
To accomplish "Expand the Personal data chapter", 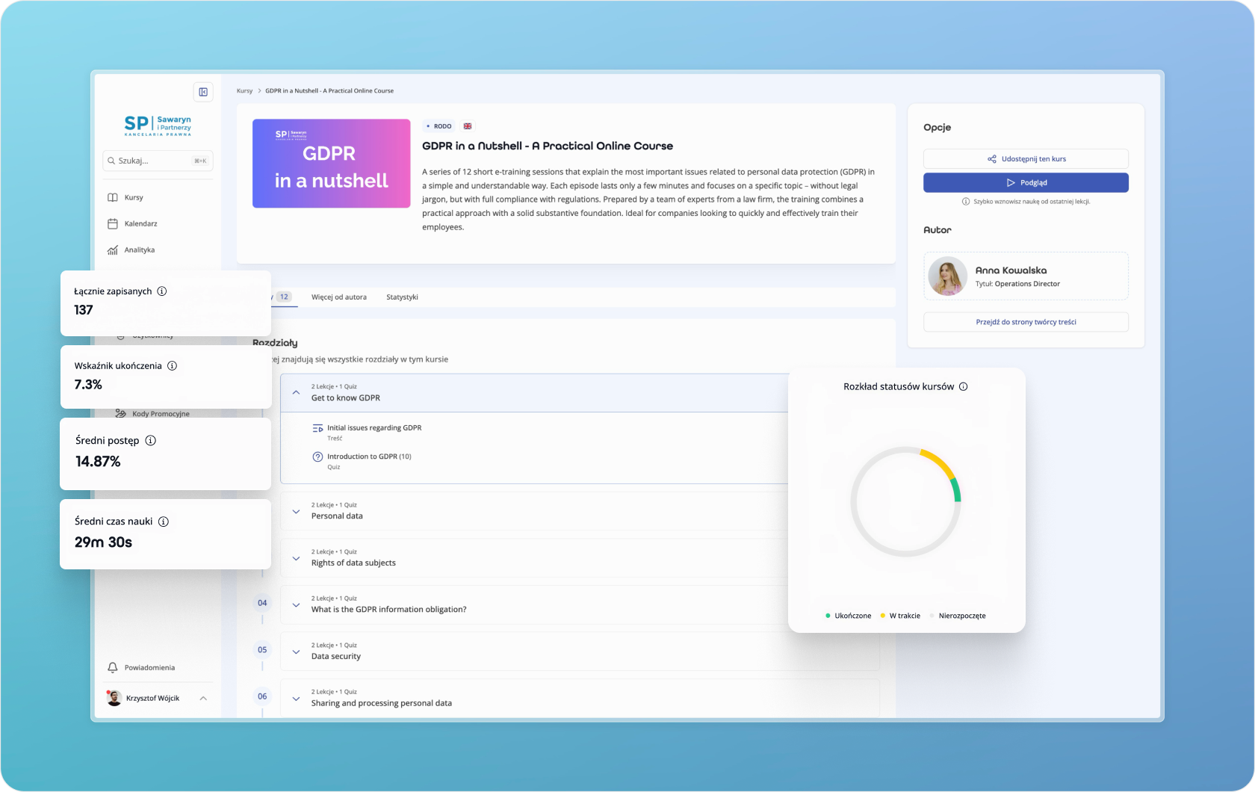I will [x=296, y=511].
